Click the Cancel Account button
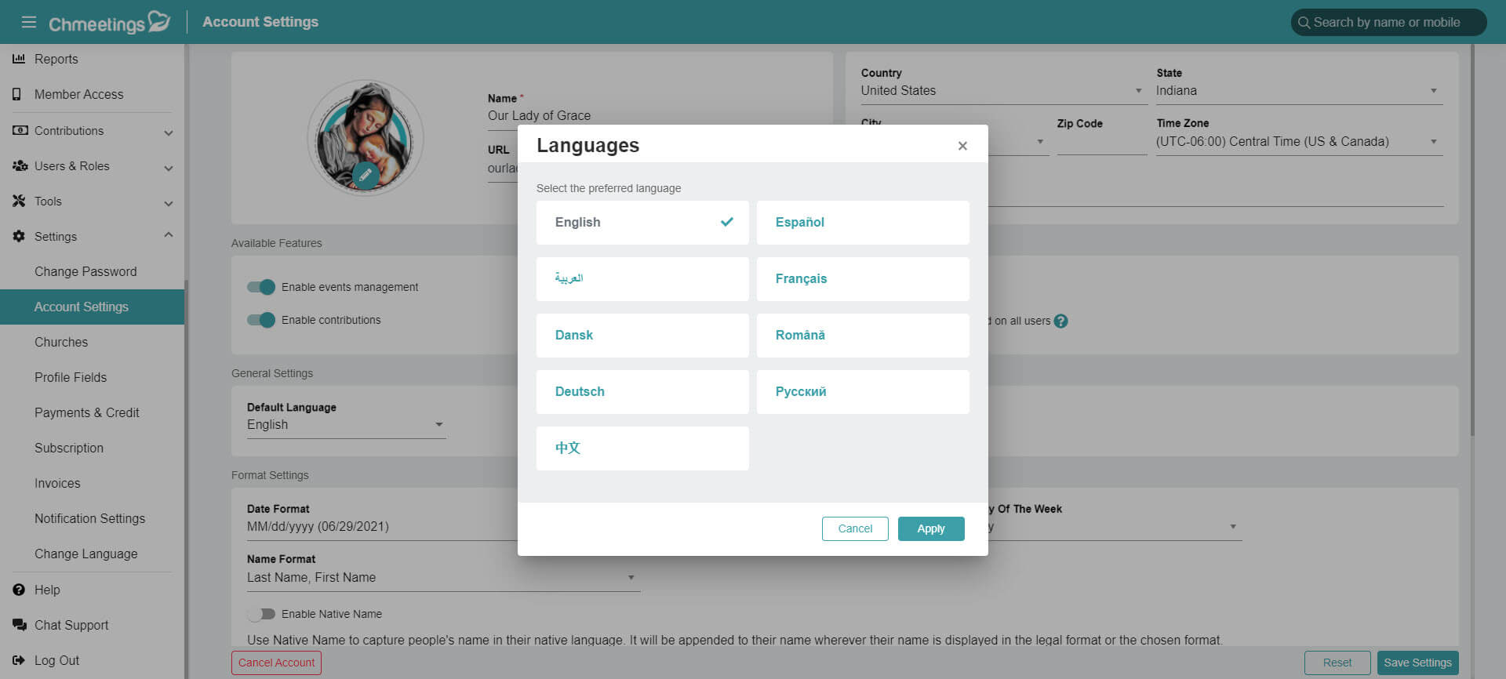The image size is (1506, 679). click(276, 663)
